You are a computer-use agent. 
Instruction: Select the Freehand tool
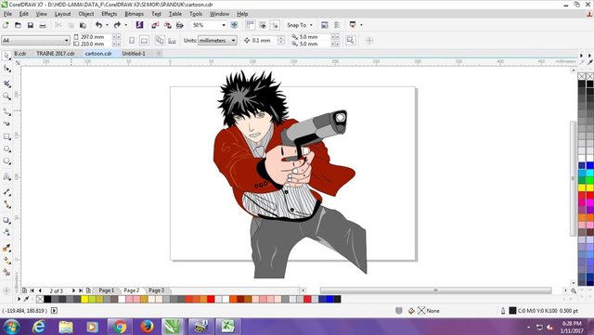click(x=6, y=111)
